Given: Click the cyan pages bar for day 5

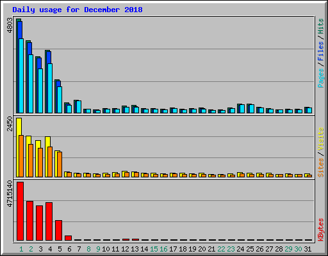Looking at the screenshot, I should [60, 100].
